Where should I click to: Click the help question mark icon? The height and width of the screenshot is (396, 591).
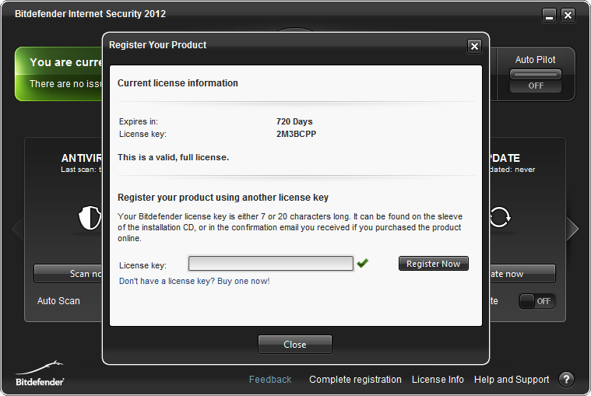click(x=566, y=380)
